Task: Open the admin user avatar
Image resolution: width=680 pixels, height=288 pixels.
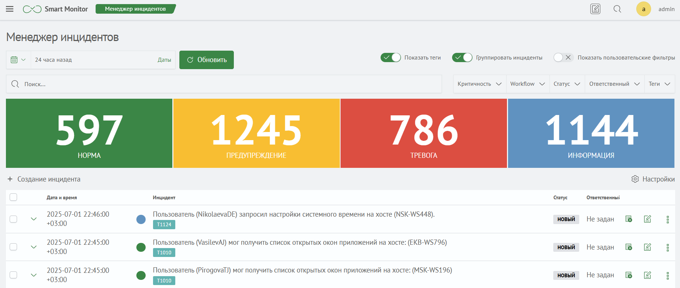Action: 643,9
